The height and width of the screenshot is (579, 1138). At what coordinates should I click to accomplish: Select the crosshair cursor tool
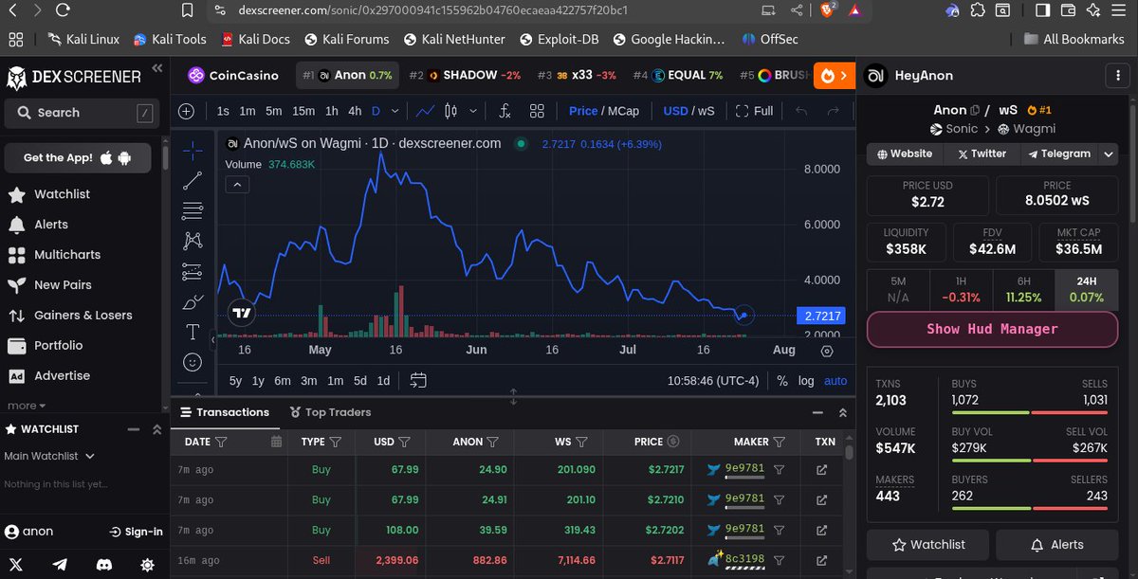[x=193, y=150]
